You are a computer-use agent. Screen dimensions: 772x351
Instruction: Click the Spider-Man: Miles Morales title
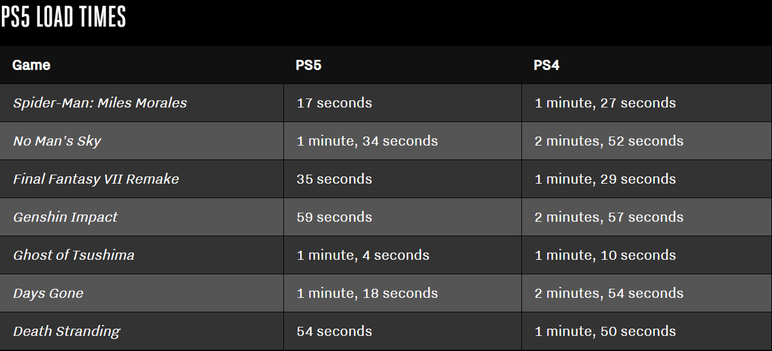100,103
